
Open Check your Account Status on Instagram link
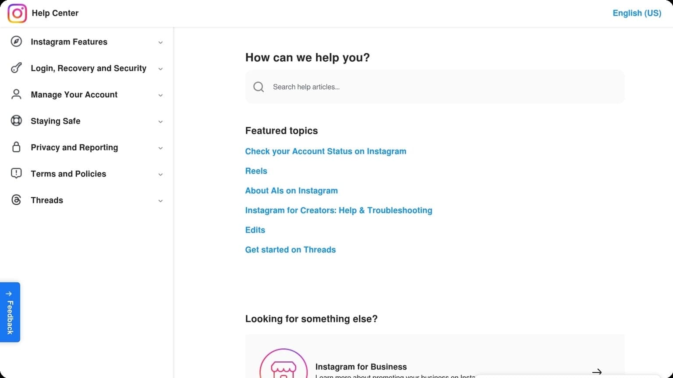(326, 151)
